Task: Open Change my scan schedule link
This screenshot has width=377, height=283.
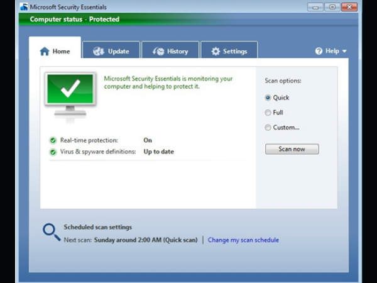Action: (243, 240)
